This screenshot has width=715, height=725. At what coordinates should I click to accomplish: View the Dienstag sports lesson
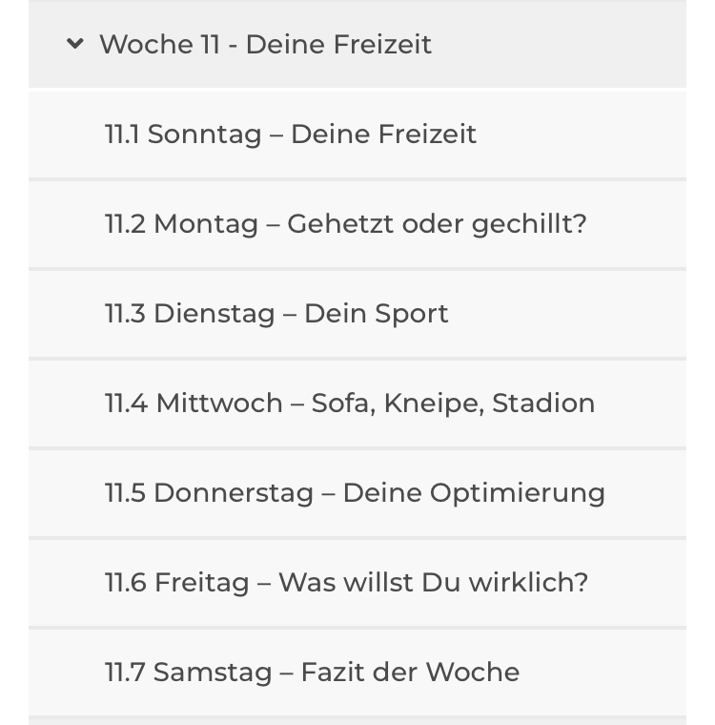click(357, 314)
